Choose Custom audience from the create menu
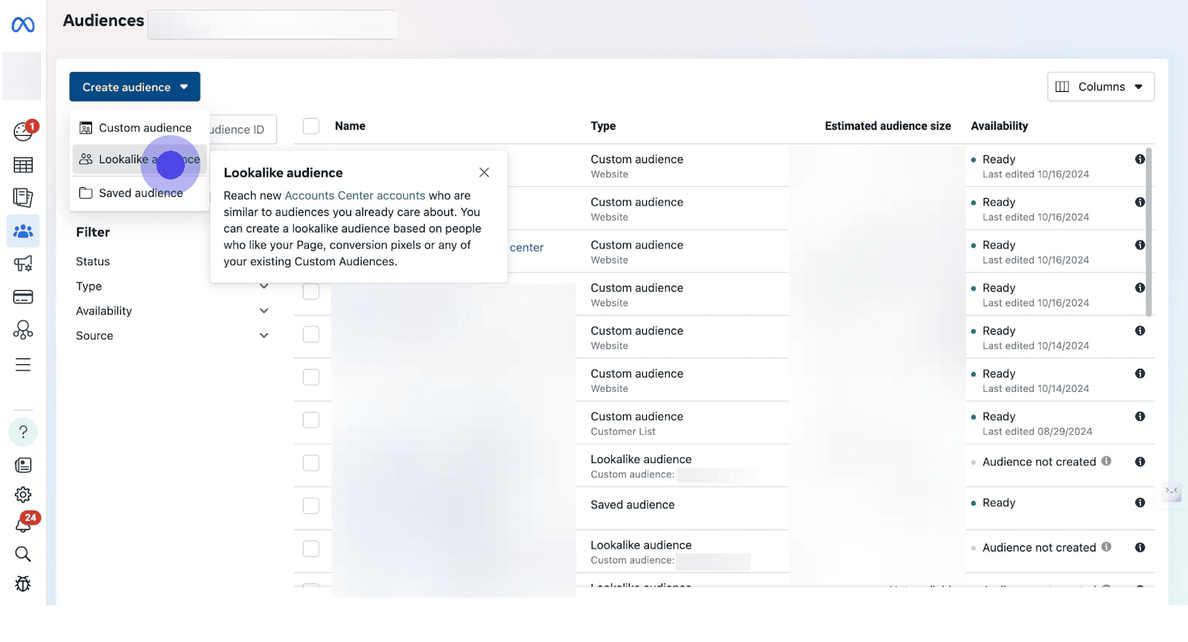 [140, 128]
